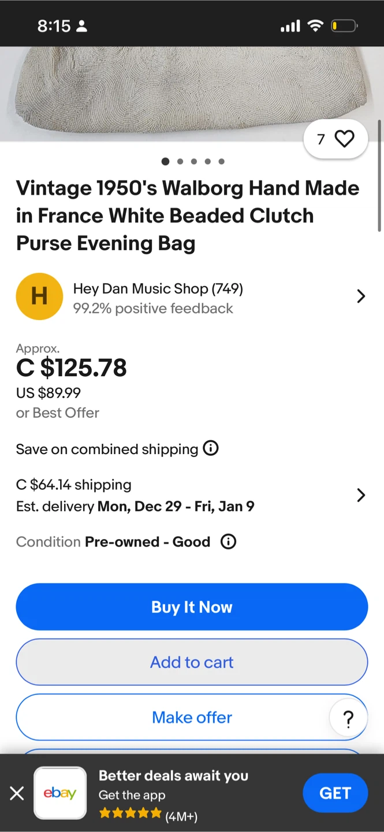Expand shipping details chevron arrow

[x=361, y=495]
